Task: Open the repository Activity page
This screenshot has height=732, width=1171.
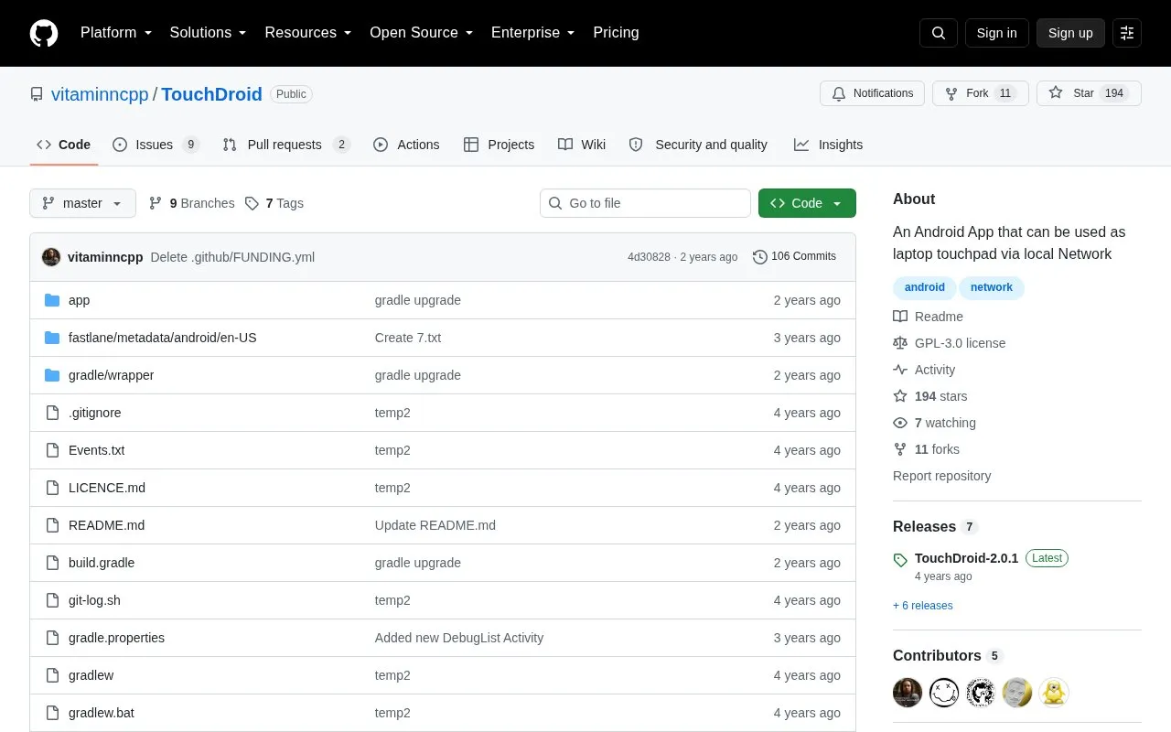Action: (924, 370)
